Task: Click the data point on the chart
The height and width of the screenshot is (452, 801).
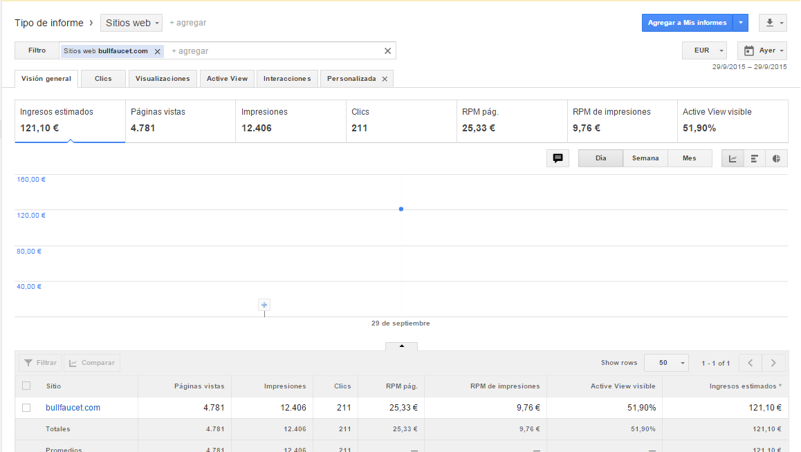Action: click(401, 209)
